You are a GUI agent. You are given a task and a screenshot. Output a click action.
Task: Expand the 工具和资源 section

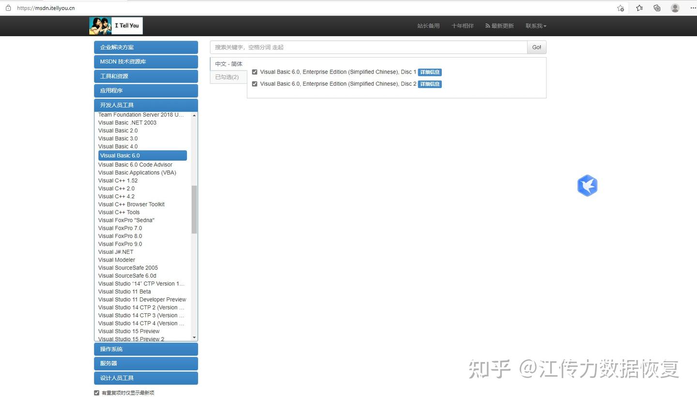[x=146, y=76]
